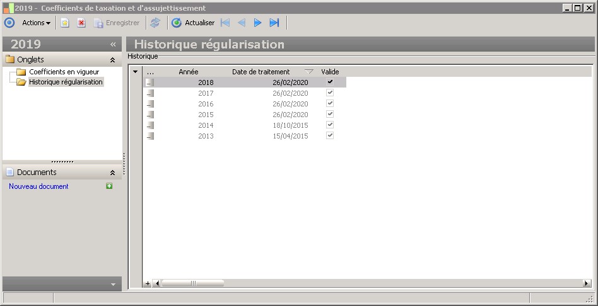The width and height of the screenshot is (598, 306).
Task: Collapse the 2019 side panel
Action: [113, 44]
